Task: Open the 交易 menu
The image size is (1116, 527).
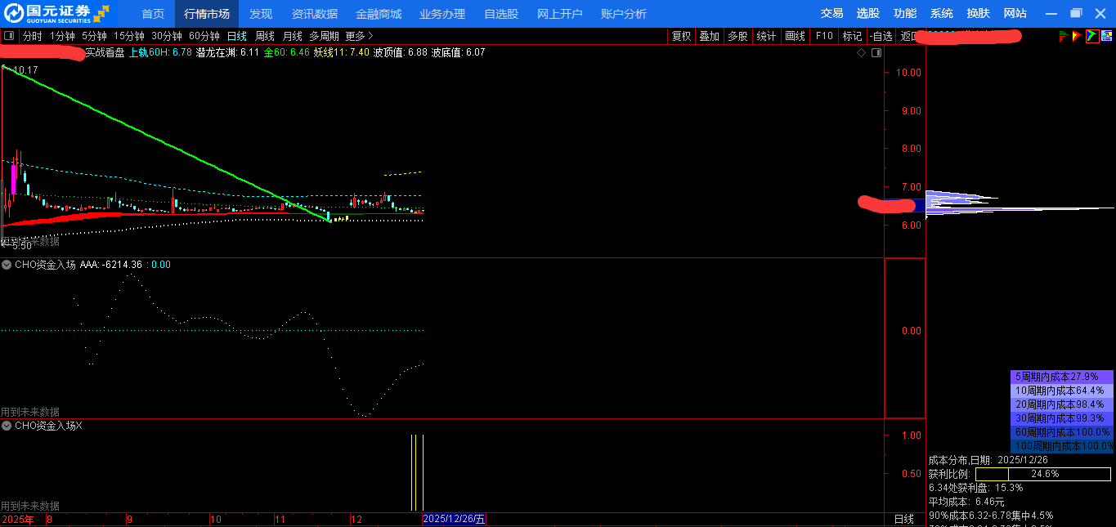Action: [832, 13]
